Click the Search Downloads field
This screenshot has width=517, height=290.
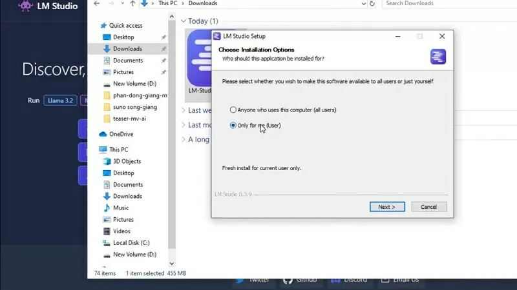(446, 3)
